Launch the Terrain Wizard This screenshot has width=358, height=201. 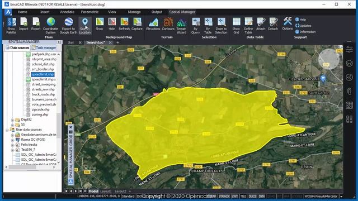coord(181,22)
